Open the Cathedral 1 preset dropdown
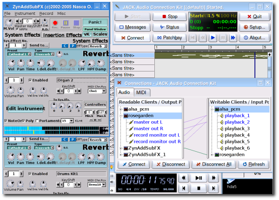The width and height of the screenshot is (279, 200). point(19,54)
